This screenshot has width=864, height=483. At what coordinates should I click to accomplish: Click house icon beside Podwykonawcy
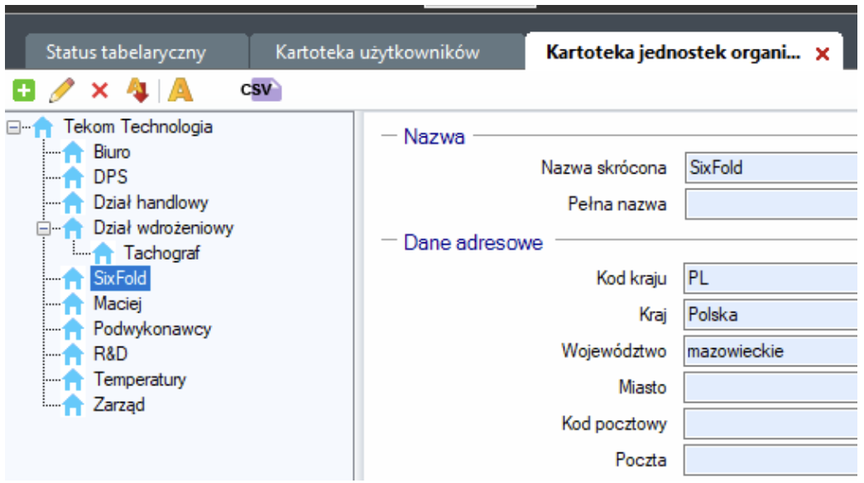73,329
